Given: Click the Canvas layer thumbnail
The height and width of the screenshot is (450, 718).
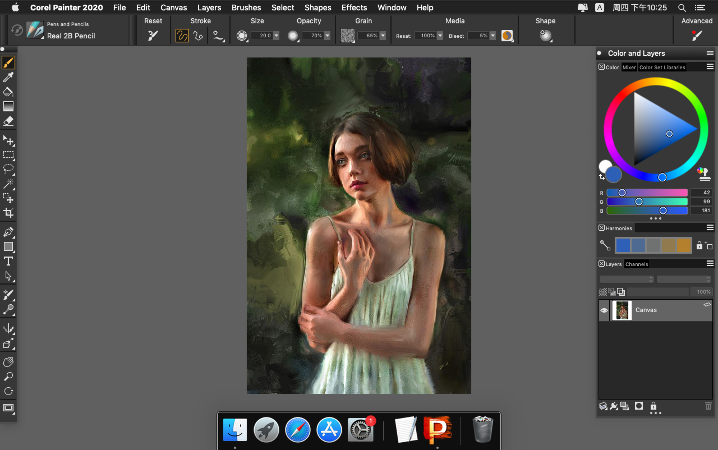Looking at the screenshot, I should coord(622,310).
